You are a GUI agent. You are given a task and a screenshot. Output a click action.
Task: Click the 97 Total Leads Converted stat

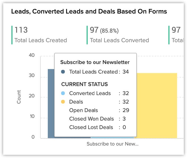[x=94, y=30]
